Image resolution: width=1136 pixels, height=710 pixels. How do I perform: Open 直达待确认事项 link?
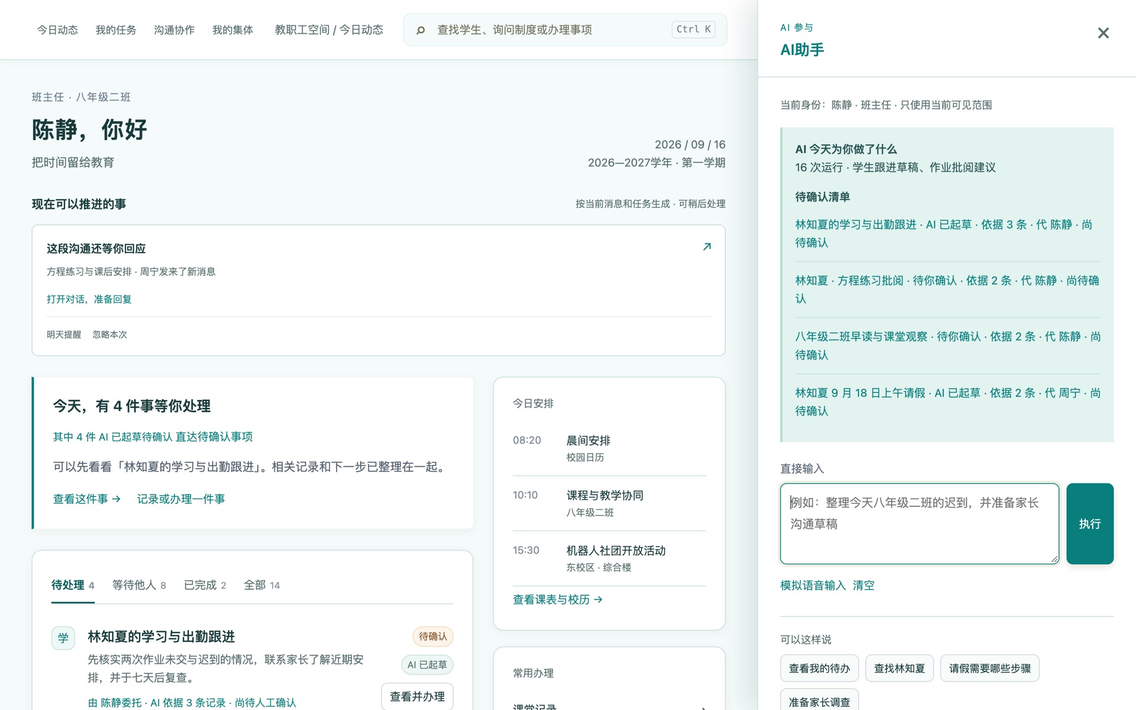click(214, 437)
